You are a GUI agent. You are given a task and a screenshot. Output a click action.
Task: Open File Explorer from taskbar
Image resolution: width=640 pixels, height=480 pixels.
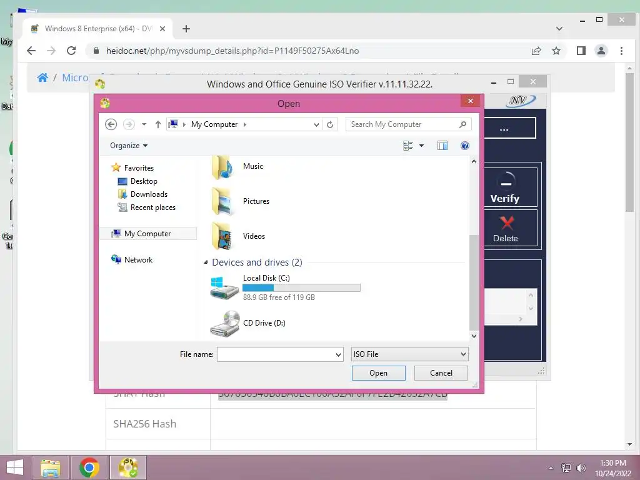pos(51,467)
